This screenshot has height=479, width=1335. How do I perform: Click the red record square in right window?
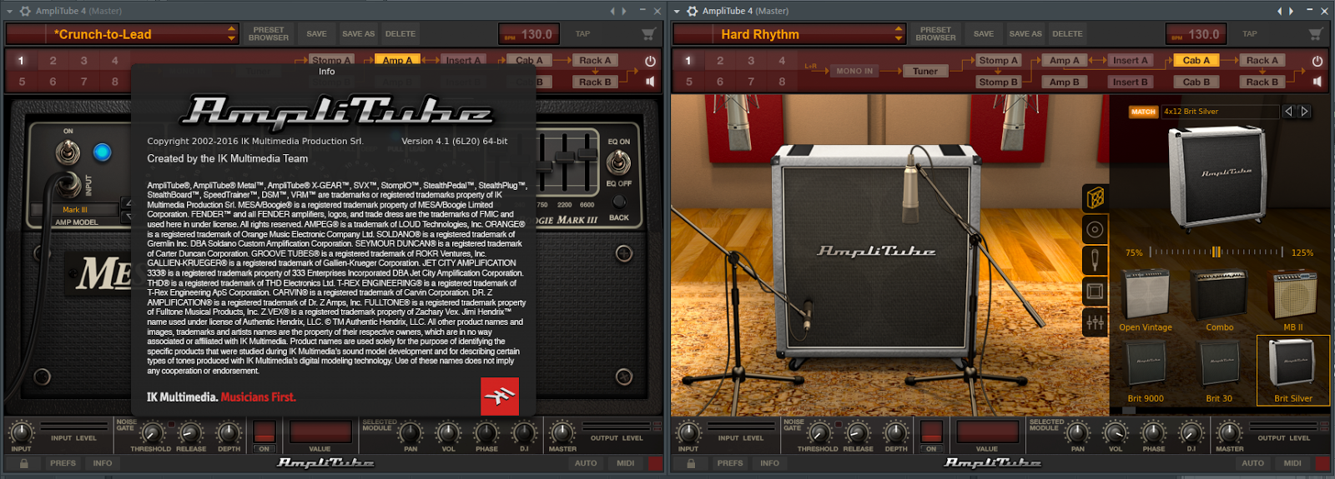(1324, 463)
